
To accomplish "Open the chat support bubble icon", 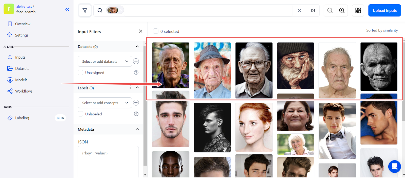I will tap(394, 166).
